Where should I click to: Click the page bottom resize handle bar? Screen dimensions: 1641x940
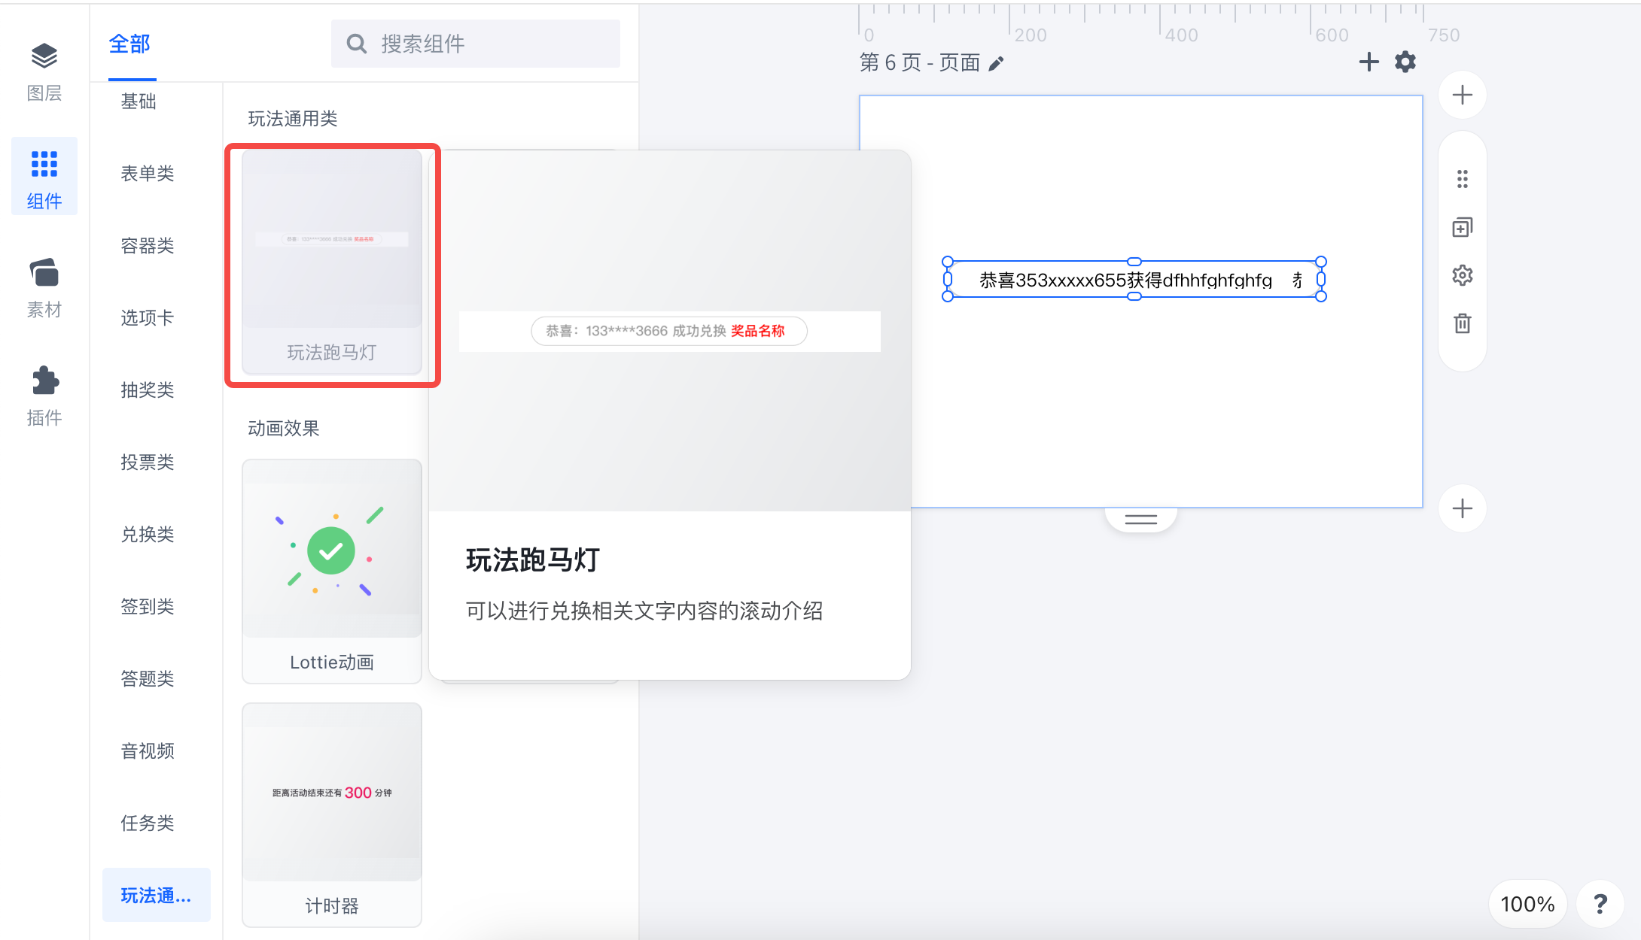coord(1141,519)
